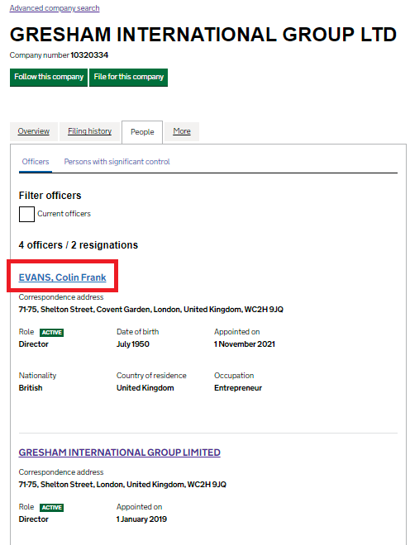
Task: Switch to the Overview tab
Action: pos(34,131)
